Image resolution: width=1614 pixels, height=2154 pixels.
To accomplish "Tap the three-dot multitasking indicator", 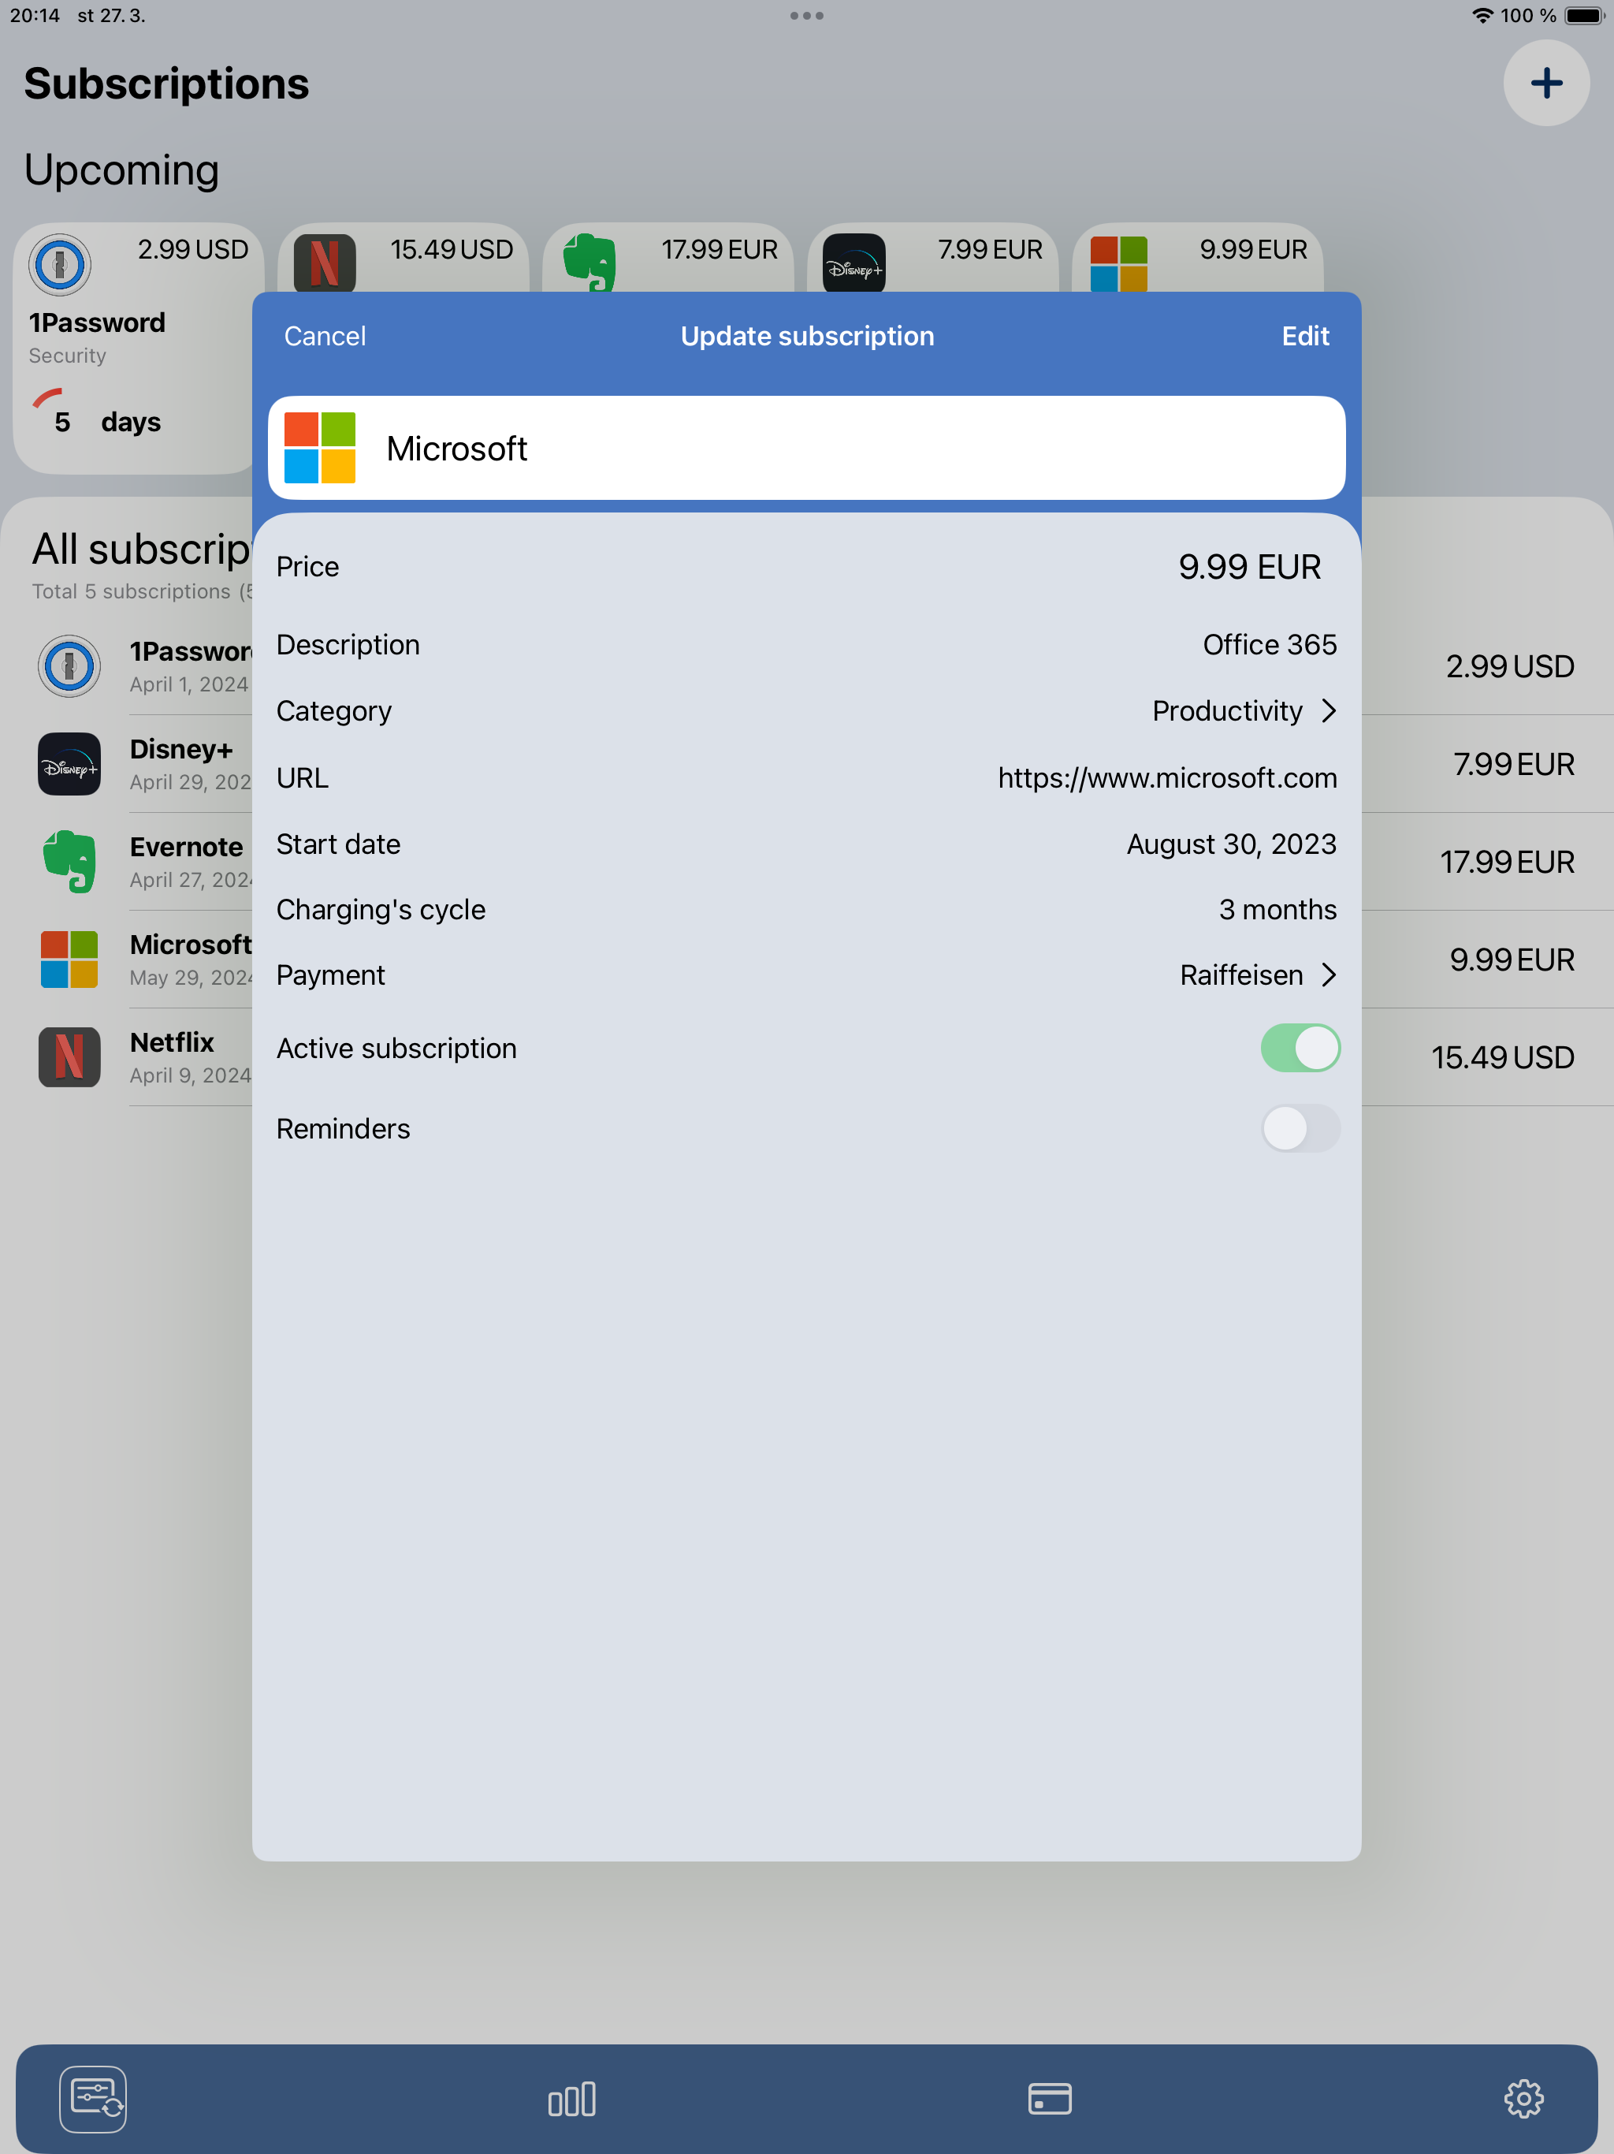I will (x=807, y=16).
